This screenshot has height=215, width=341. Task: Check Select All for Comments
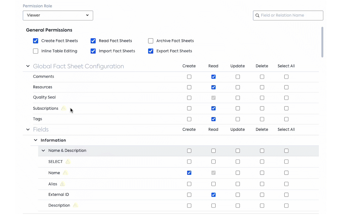(286, 77)
